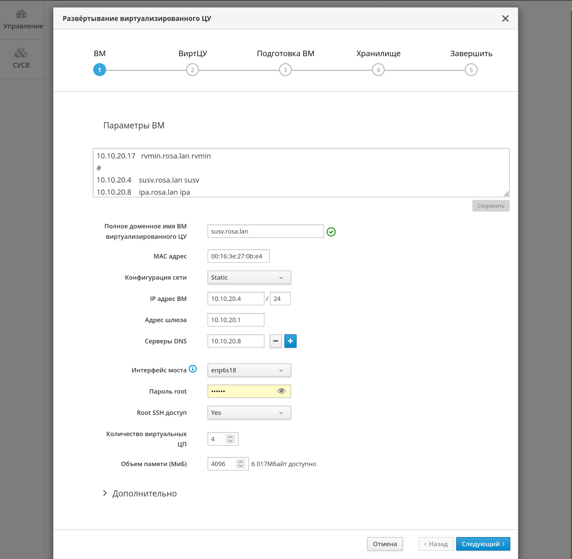Viewport: 572px width, 559px height.
Task: Go to wizard step 4 Хранилище
Action: click(378, 70)
